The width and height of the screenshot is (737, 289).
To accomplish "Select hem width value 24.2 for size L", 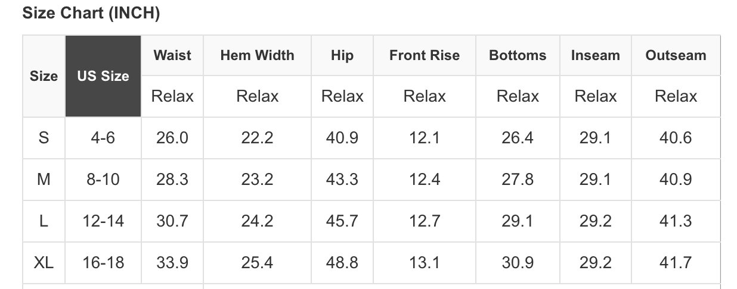I will point(257,221).
